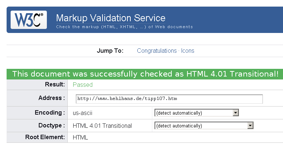Image resolution: width=283 pixels, height=145 pixels.
Task: Click the Root Element label
Action: tap(45, 137)
